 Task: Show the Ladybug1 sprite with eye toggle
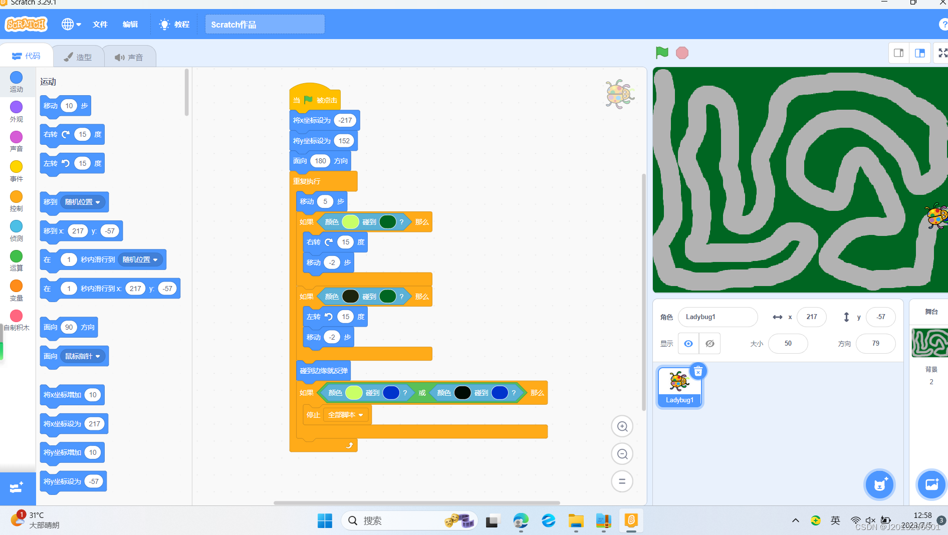688,344
